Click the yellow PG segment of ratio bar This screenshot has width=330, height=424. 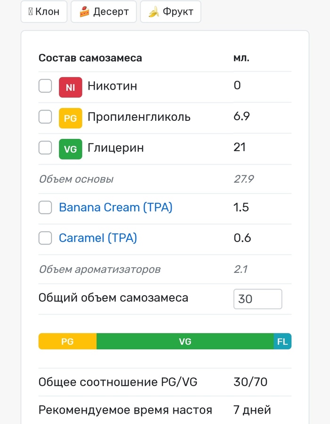pyautogui.click(x=67, y=341)
